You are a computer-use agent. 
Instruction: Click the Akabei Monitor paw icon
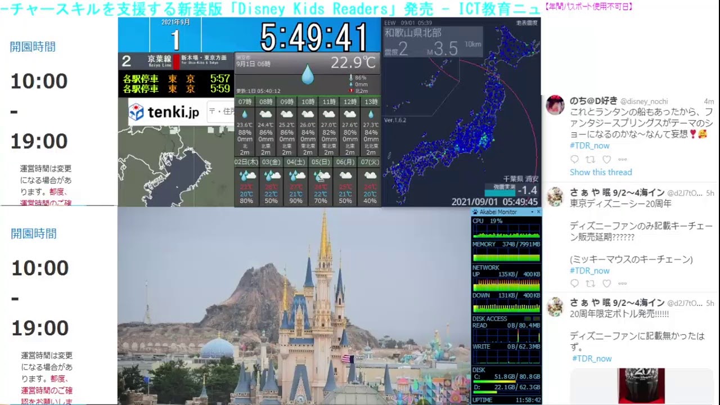475,212
